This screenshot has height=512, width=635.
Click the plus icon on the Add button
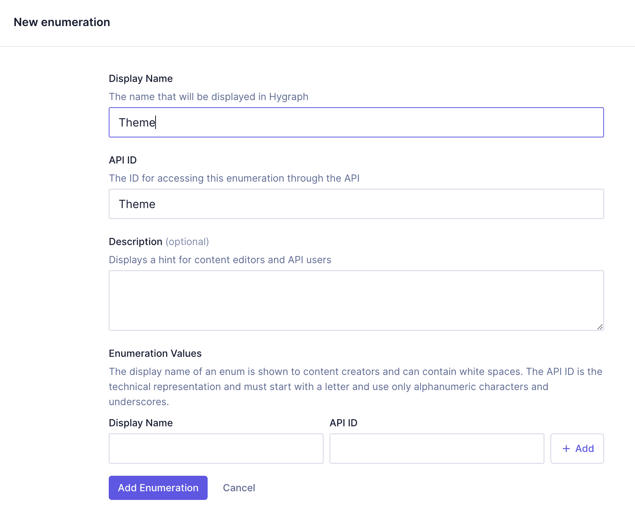click(566, 449)
